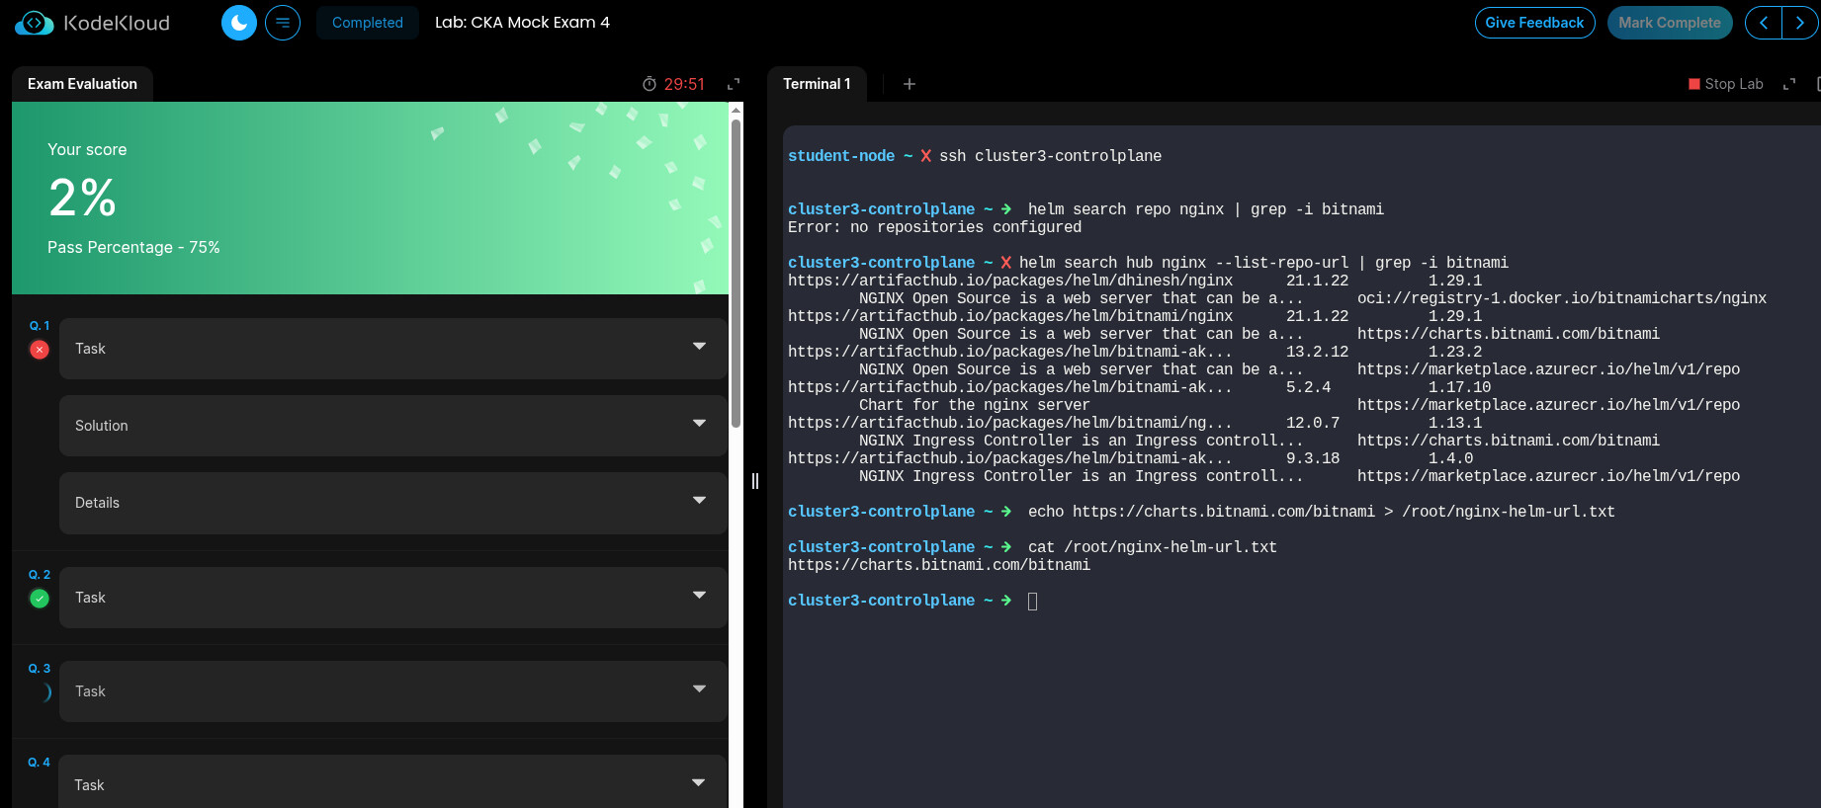Click the loading spinner icon for Q.3
This screenshot has height=808, width=1821.
point(44,692)
